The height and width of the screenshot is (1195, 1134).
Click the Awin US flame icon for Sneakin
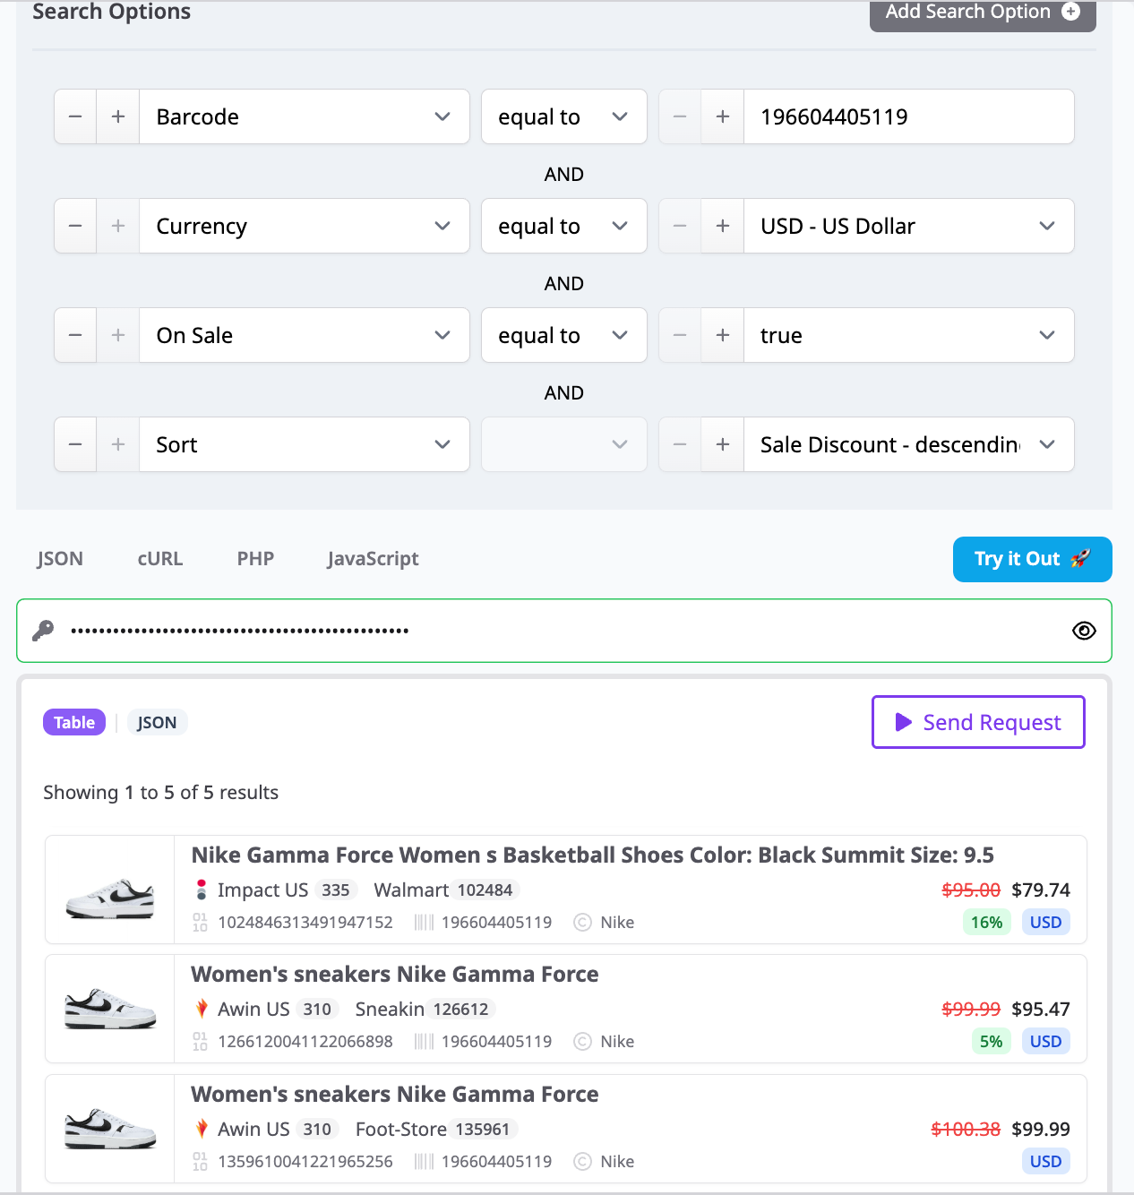tap(202, 1009)
